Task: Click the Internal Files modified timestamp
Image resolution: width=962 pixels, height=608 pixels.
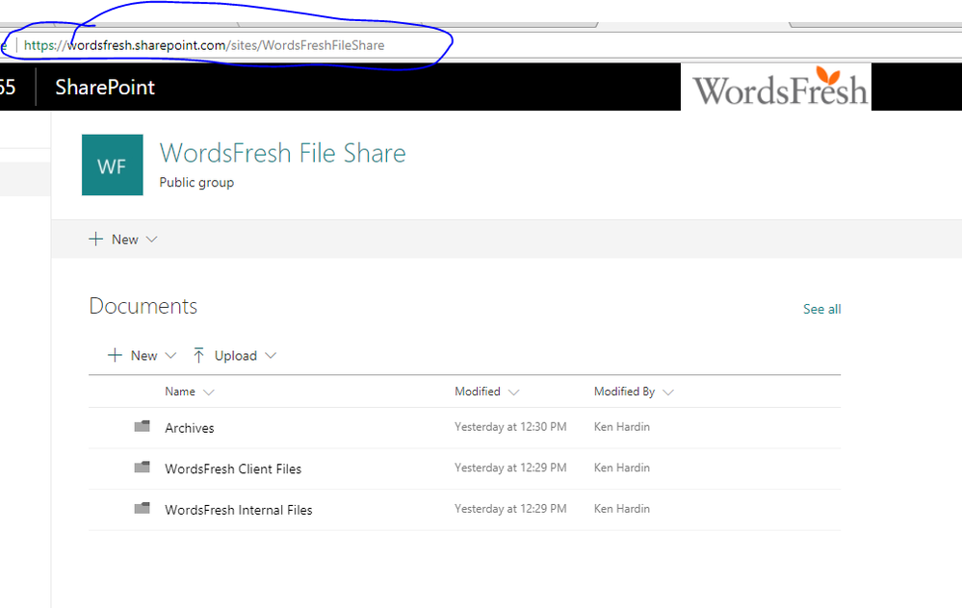Action: point(510,509)
